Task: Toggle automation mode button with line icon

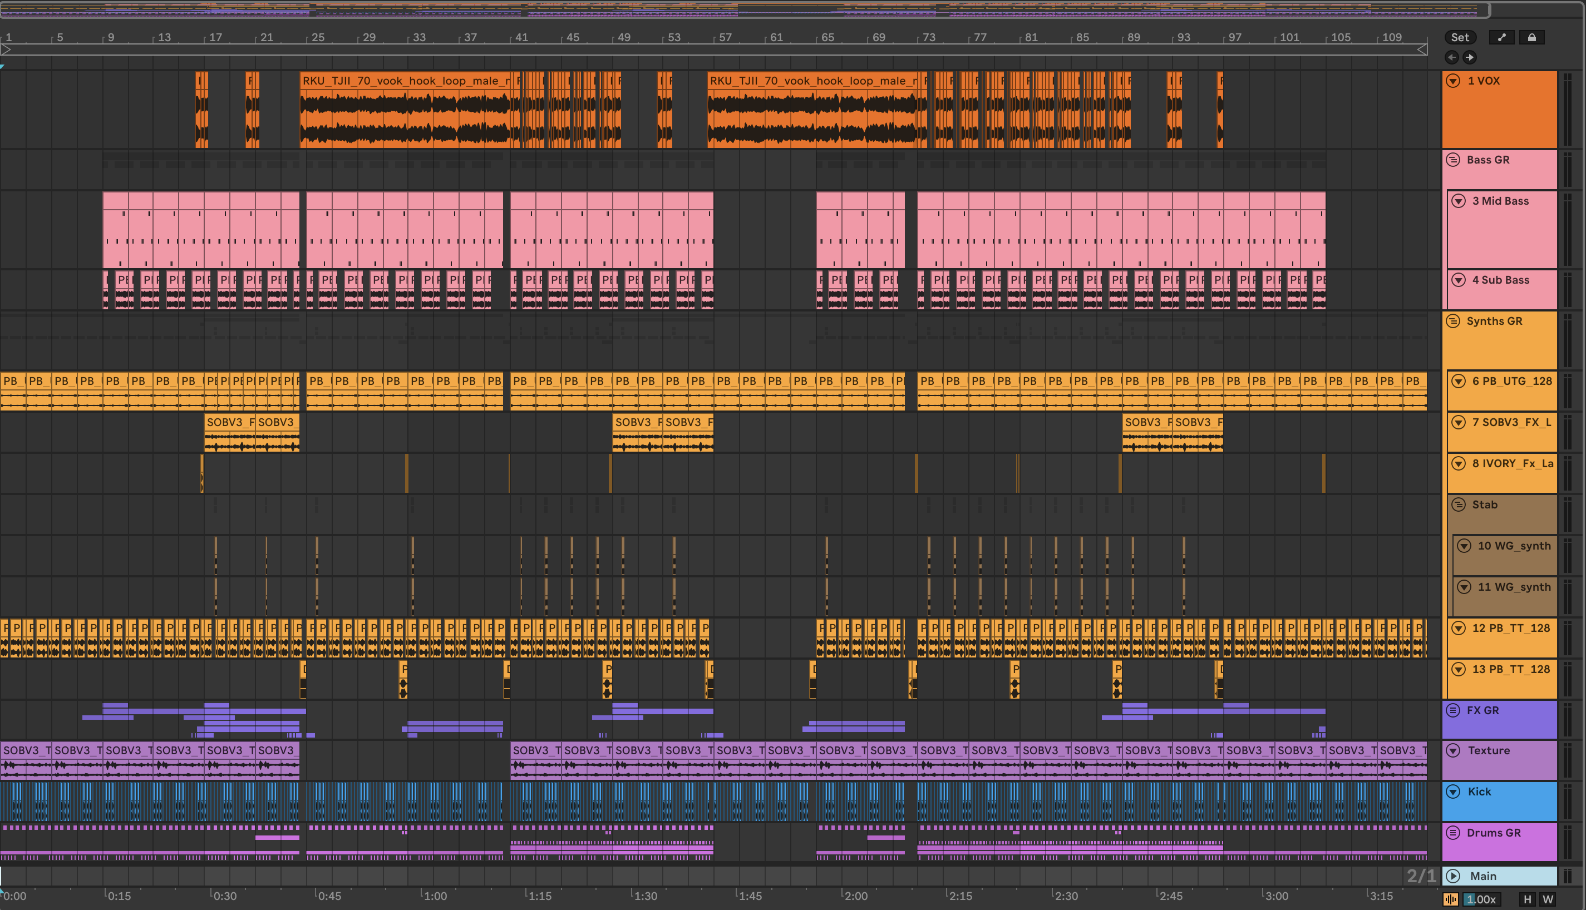Action: click(x=1501, y=37)
